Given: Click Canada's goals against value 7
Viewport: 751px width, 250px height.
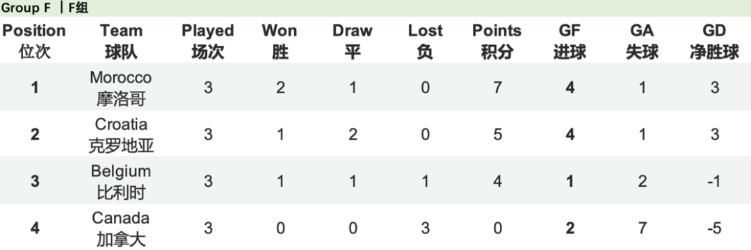Looking at the screenshot, I should [643, 228].
